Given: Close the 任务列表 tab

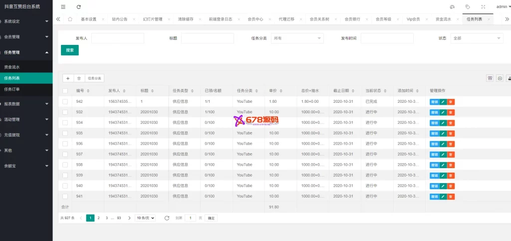Looking at the screenshot, I should [489, 19].
